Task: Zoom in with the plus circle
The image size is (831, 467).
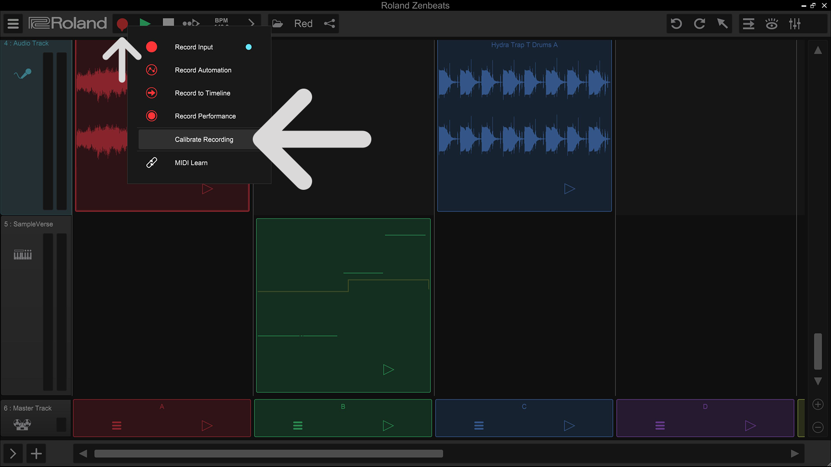Action: click(818, 404)
